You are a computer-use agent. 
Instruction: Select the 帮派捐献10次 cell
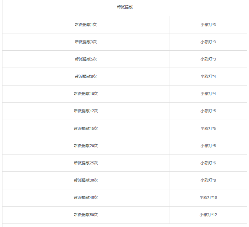pos(86,94)
